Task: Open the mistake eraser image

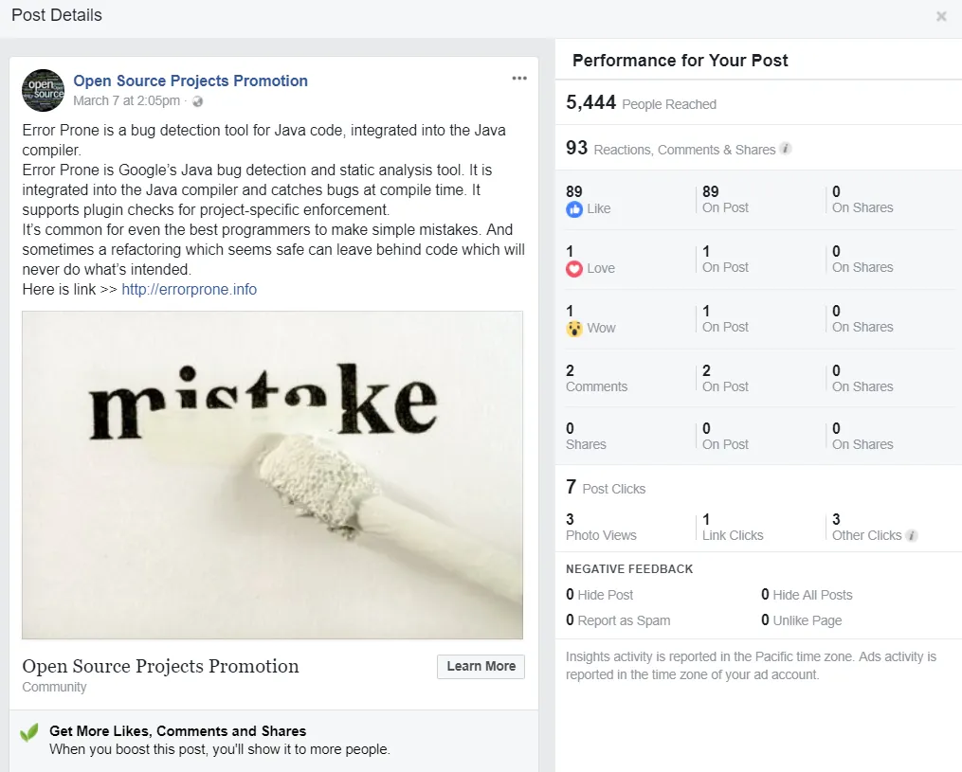Action: point(272,476)
